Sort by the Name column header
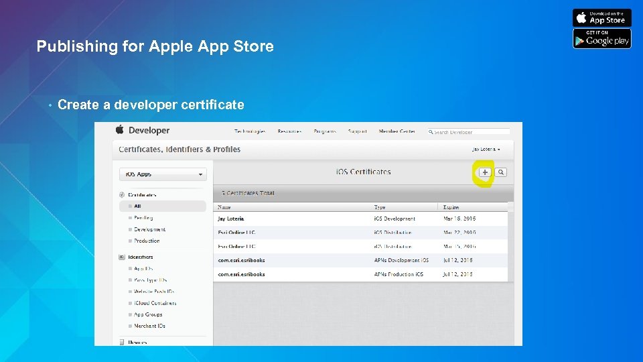Viewport: 643px width, 362px height. point(224,207)
